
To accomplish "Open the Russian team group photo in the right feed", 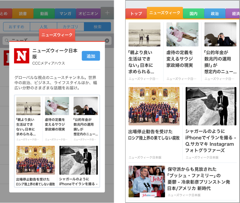I will tap(154, 106).
